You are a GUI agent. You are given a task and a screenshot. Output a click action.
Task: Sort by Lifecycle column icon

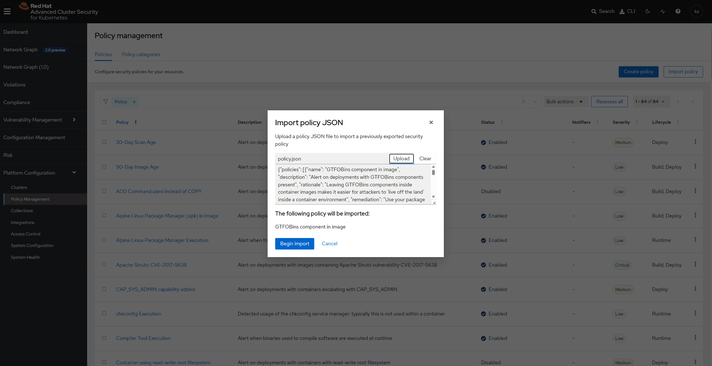(678, 122)
